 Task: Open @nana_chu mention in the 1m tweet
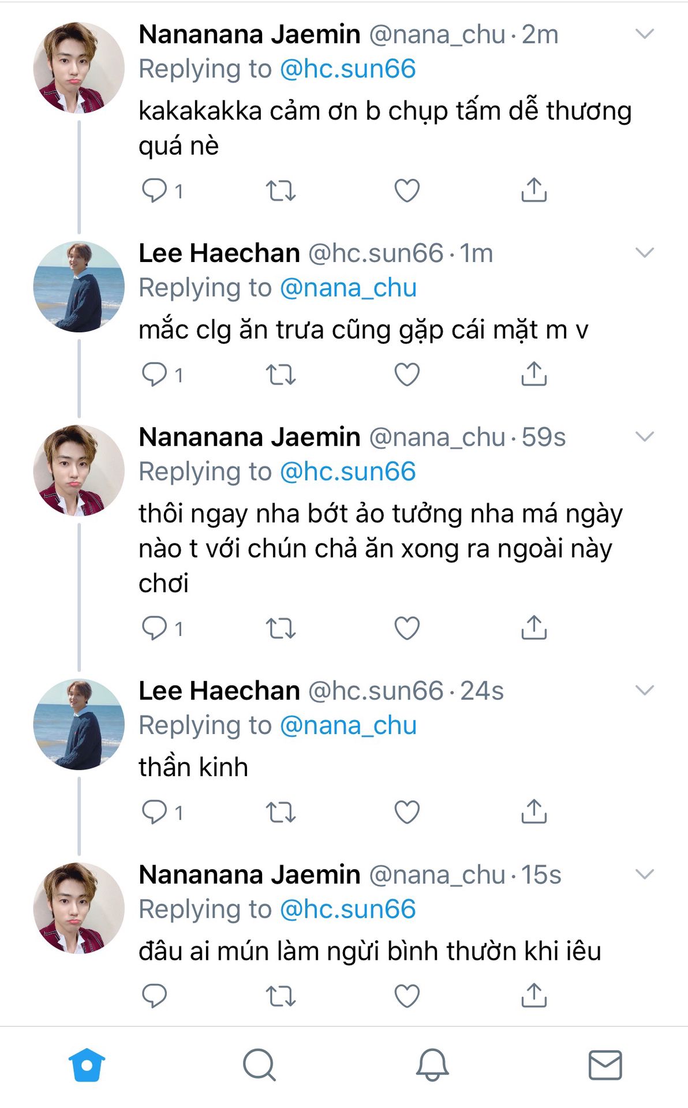(348, 288)
